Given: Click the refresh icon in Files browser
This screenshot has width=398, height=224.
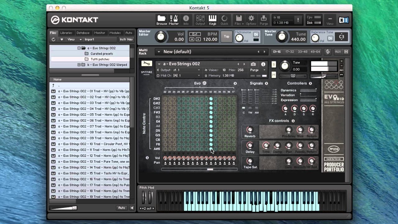Looking at the screenshot, I should coord(53,40).
